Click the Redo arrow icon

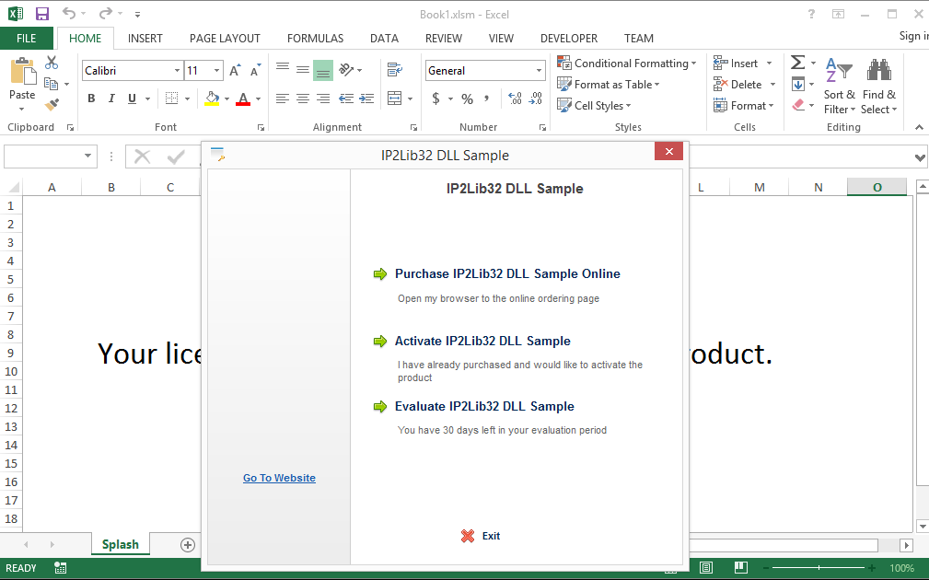(106, 13)
